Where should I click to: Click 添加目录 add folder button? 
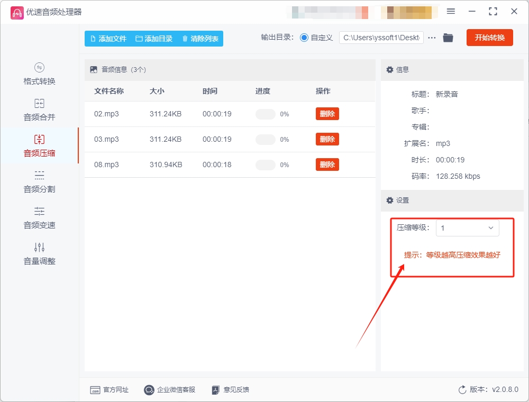[154, 39]
